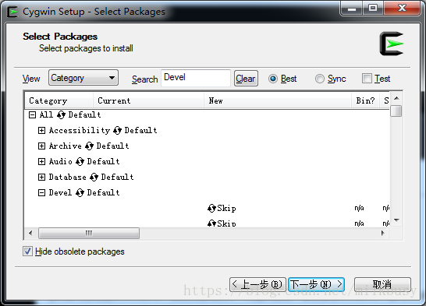The image size is (426, 306).
Task: Click the Default text beside Devel
Action: pyautogui.click(x=103, y=192)
